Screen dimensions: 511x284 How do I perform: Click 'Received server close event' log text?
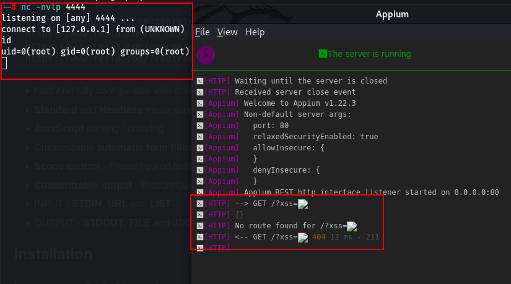click(295, 92)
